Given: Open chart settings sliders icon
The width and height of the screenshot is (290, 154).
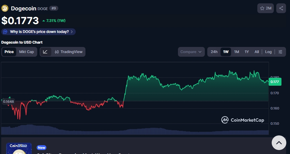Looking at the screenshot, I should coord(280,52).
